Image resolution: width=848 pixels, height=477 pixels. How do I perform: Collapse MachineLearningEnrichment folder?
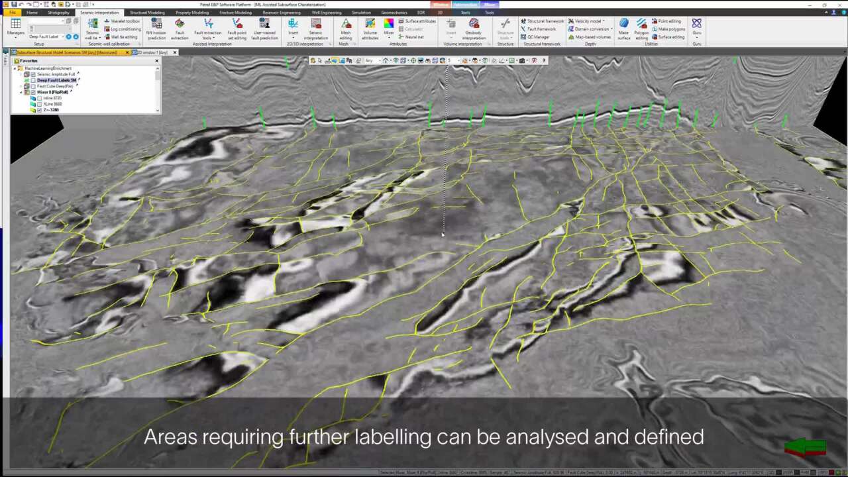tap(15, 68)
